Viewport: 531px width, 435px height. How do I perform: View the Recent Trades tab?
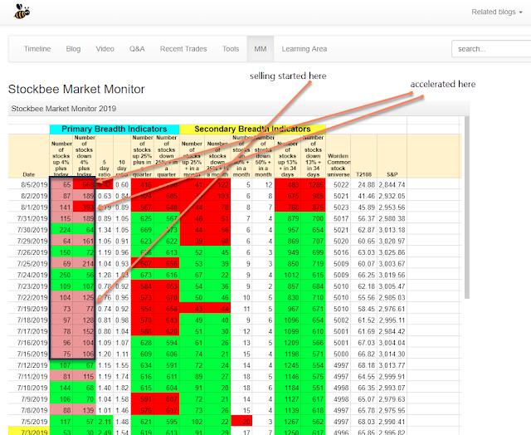tap(183, 49)
